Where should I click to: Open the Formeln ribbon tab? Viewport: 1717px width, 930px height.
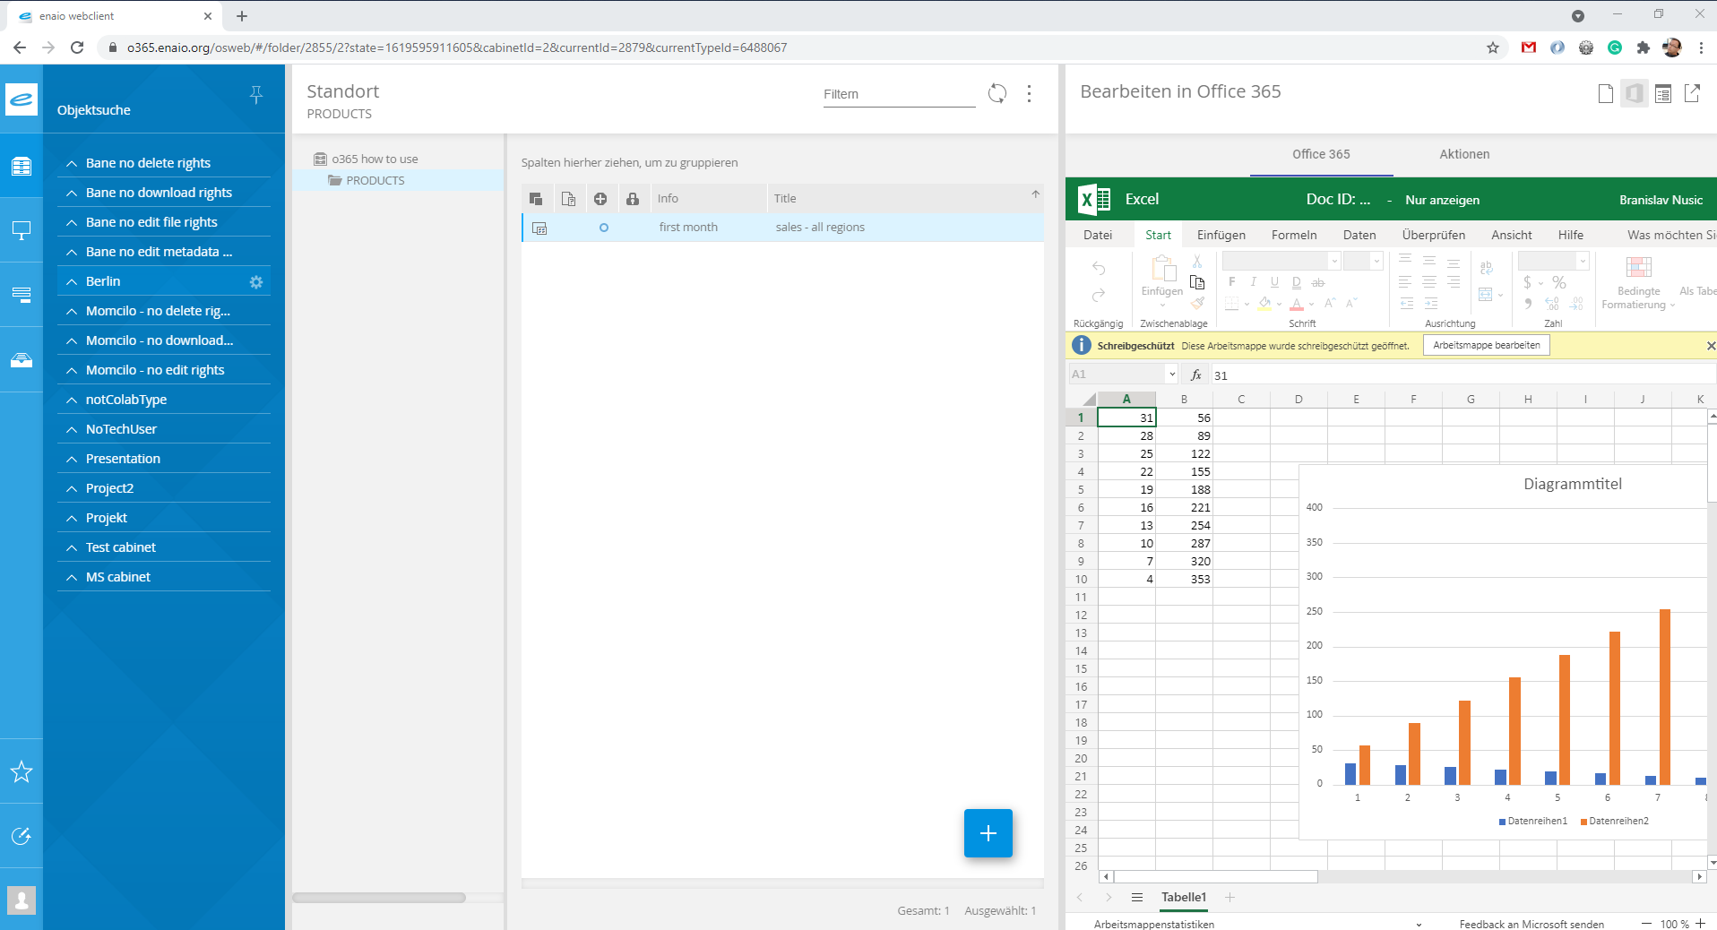(x=1294, y=235)
